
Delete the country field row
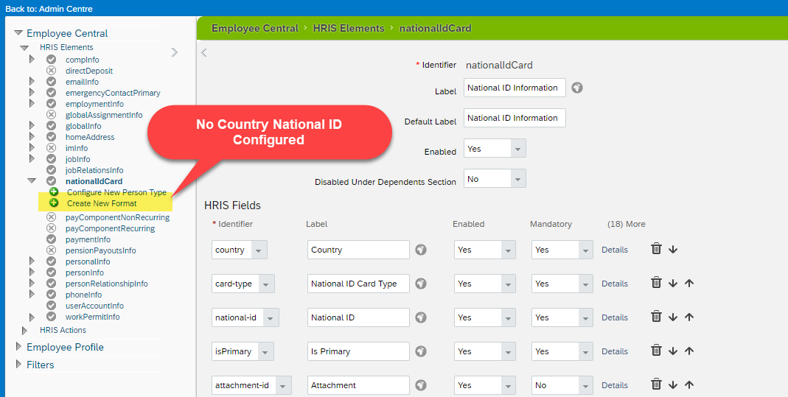point(656,249)
